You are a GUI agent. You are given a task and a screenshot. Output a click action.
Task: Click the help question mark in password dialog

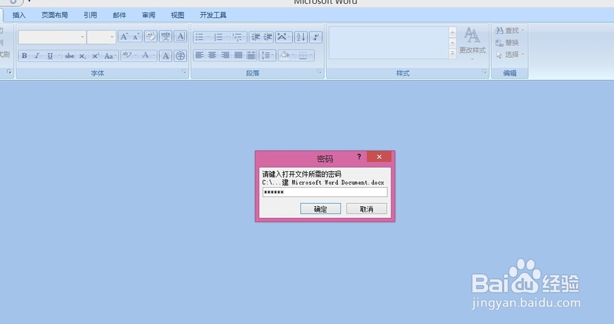pyautogui.click(x=359, y=156)
